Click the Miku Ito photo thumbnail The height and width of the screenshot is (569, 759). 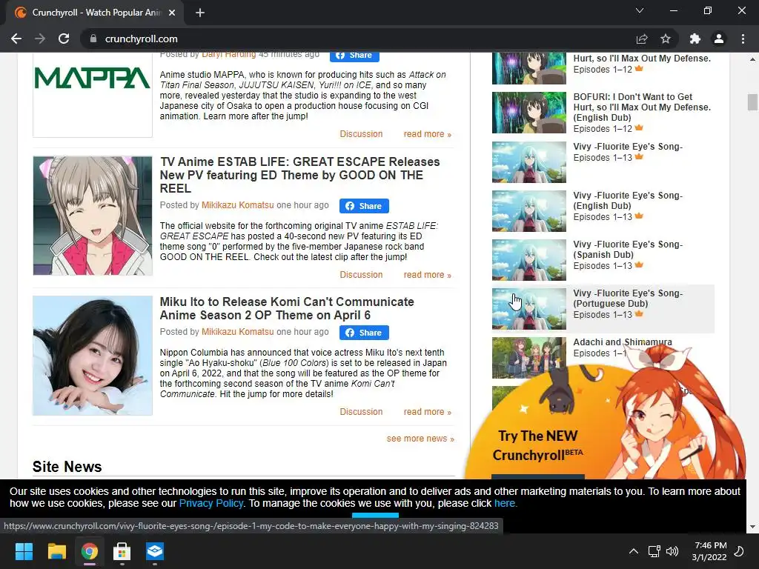point(93,356)
